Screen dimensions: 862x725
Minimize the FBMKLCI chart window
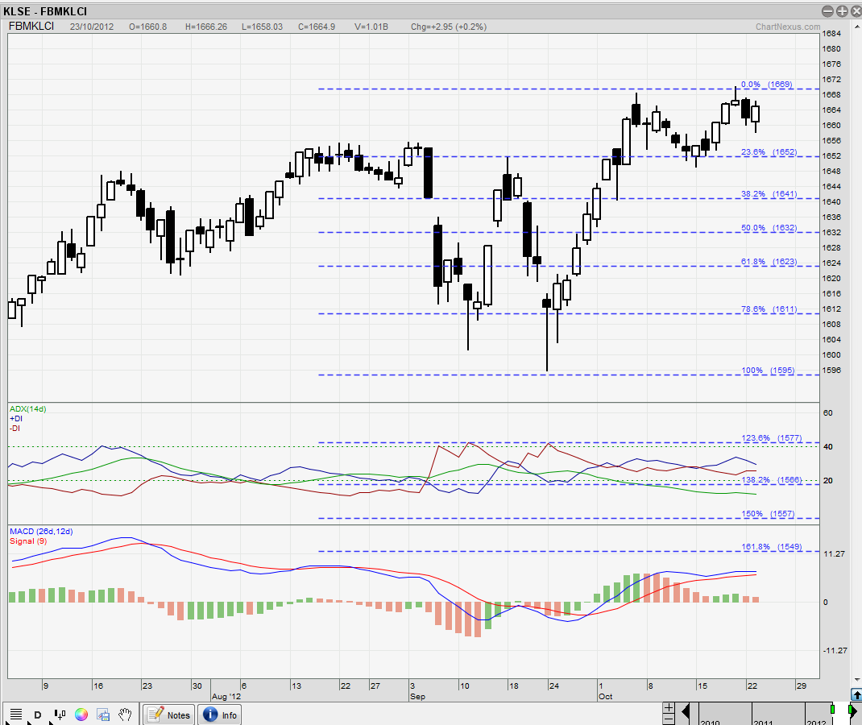(827, 11)
